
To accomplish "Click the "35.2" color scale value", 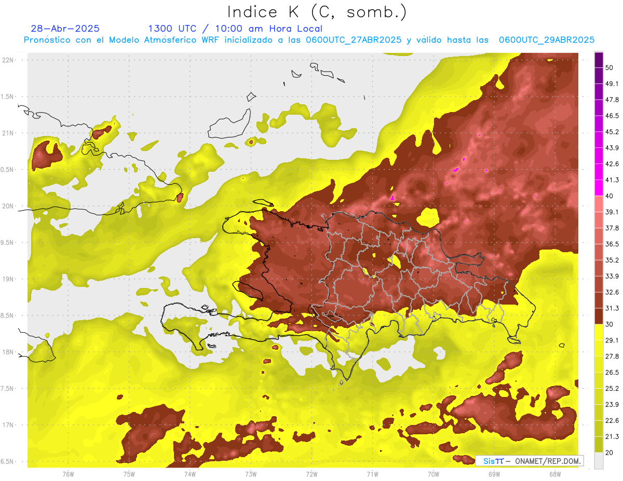I will point(612,260).
